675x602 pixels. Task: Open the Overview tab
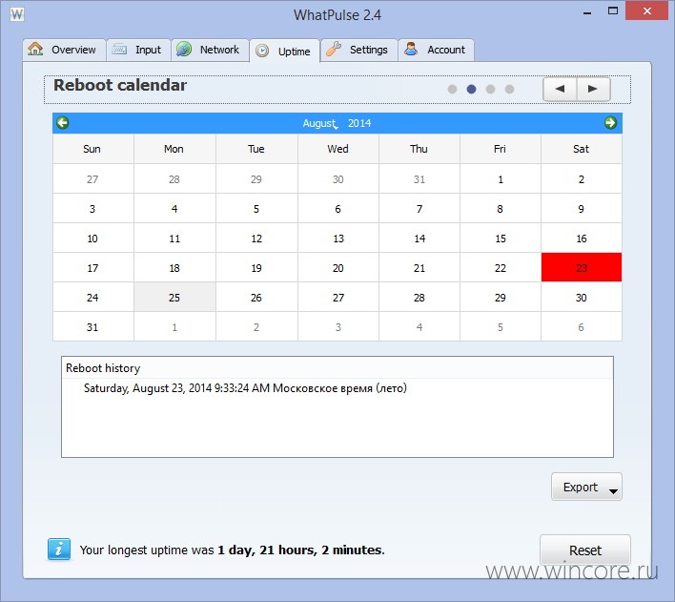pos(64,50)
